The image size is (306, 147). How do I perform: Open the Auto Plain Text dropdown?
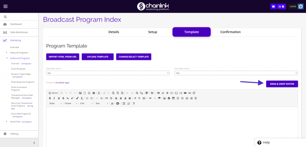[236, 73]
